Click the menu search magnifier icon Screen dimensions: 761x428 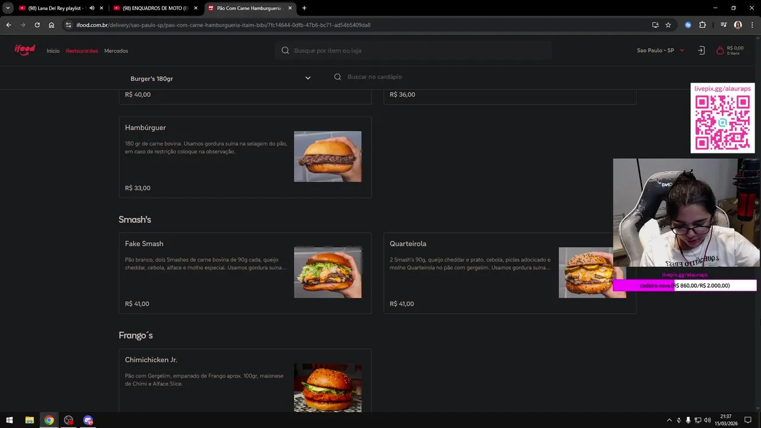coord(338,77)
